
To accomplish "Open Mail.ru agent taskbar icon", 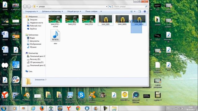I will pyautogui.click(x=60, y=108).
